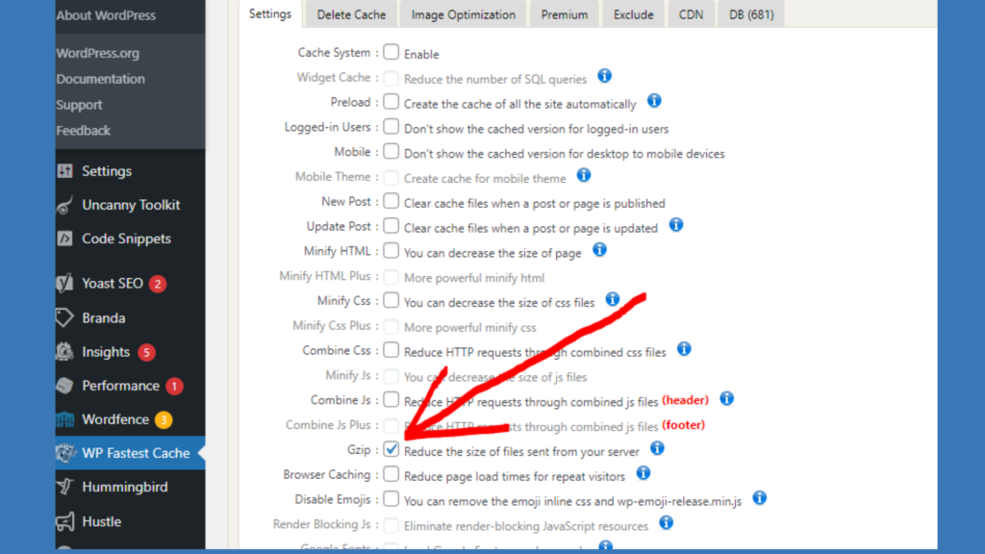Open info icon for Minify Css
985x554 pixels.
pos(613,299)
